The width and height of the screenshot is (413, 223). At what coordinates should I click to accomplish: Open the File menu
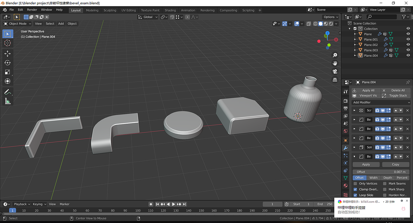click(x=12, y=10)
